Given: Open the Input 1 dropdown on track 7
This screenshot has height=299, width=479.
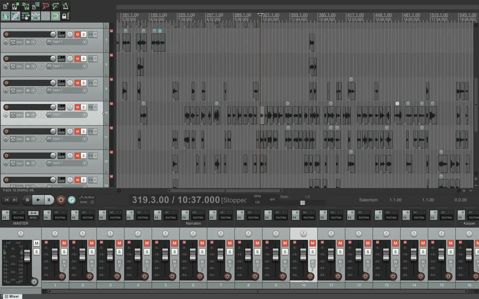Looking at the screenshot, I should pos(69,42).
